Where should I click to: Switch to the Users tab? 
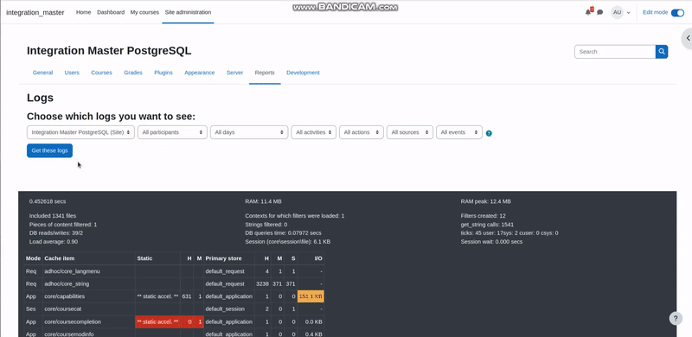(x=72, y=73)
